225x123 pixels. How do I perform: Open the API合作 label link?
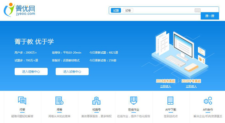(208, 110)
